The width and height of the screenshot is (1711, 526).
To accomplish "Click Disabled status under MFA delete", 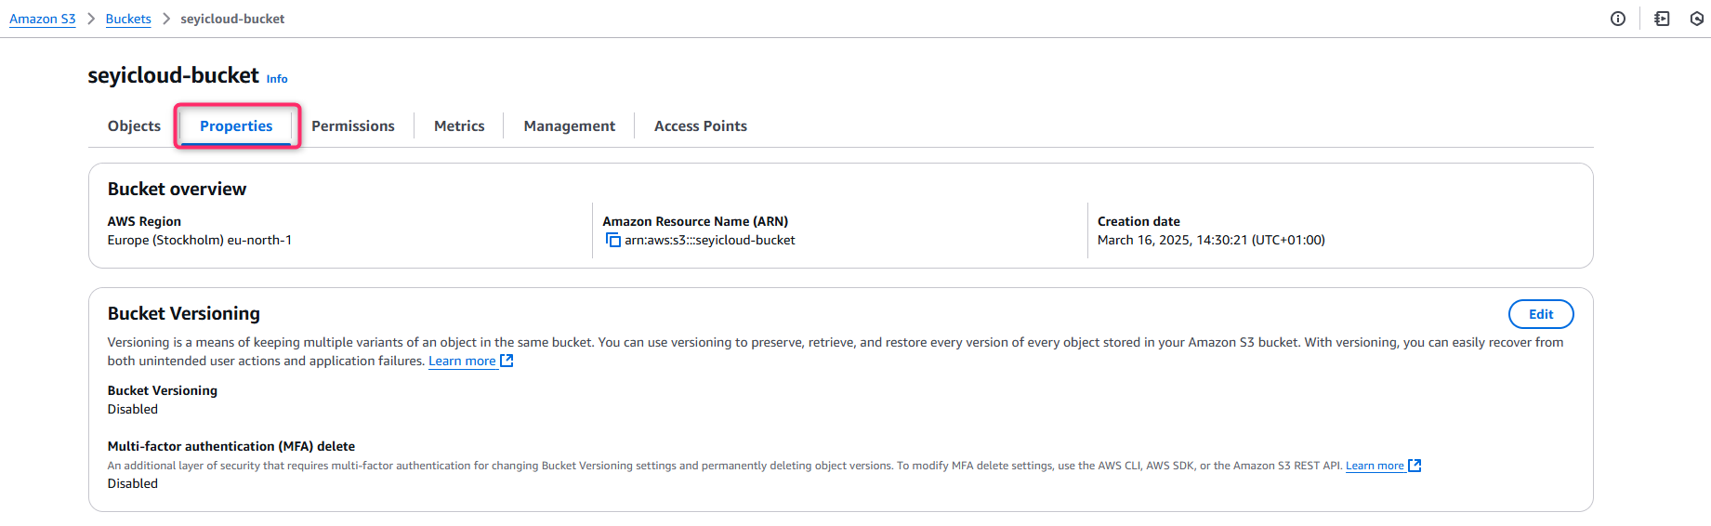I will coord(133,483).
